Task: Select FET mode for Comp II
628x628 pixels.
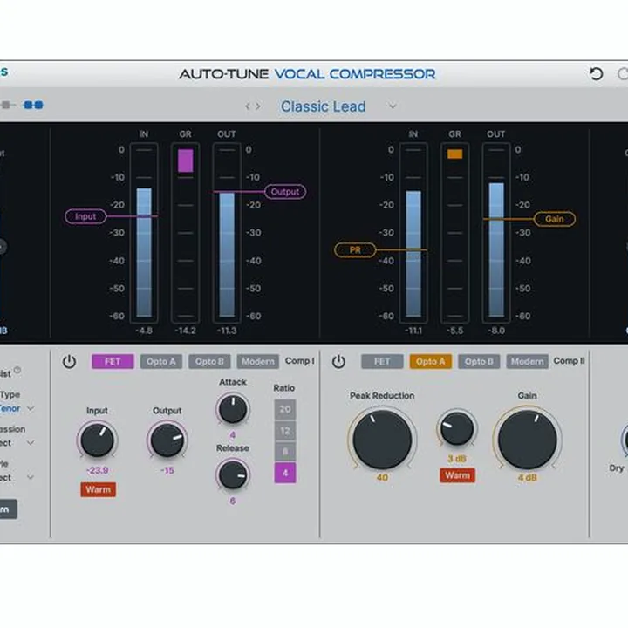Action: tap(382, 362)
